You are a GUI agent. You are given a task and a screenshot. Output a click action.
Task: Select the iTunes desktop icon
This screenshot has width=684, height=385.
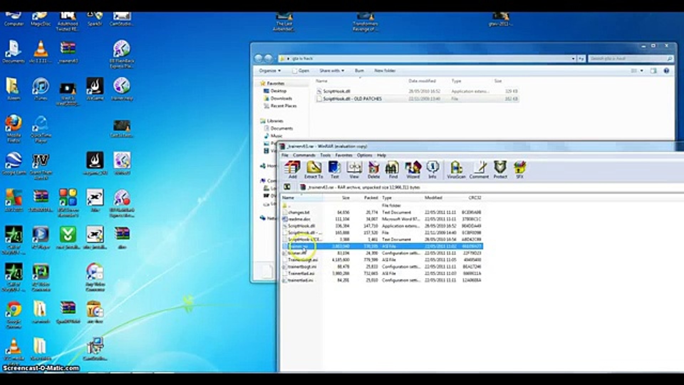pyautogui.click(x=41, y=89)
